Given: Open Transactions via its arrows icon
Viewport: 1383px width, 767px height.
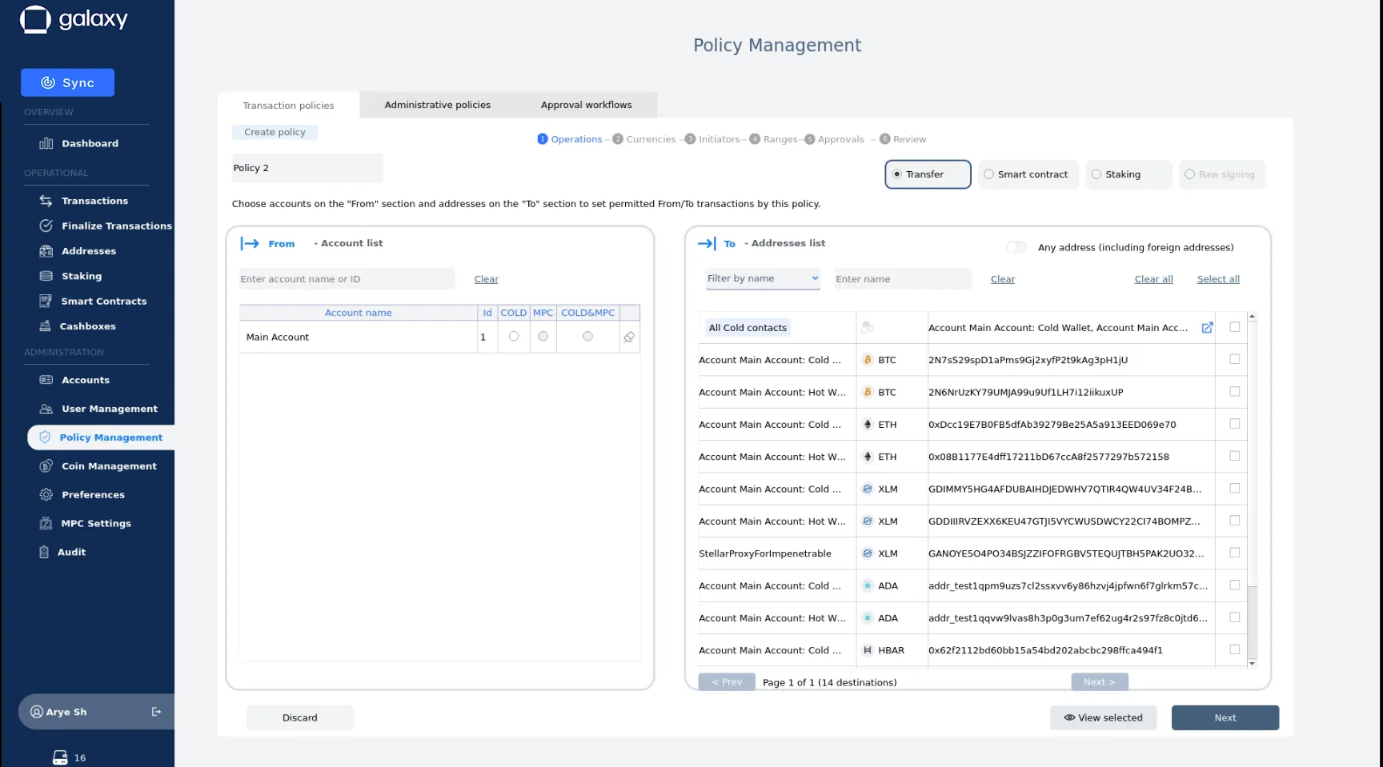Looking at the screenshot, I should coord(46,201).
